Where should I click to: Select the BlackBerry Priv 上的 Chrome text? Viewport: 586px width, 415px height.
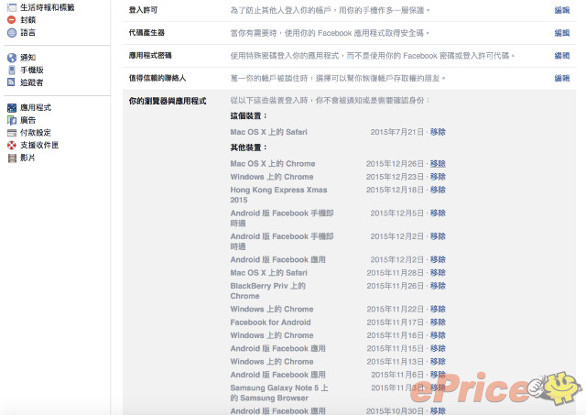(x=268, y=291)
